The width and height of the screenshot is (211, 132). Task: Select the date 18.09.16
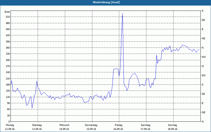click(x=172, y=129)
